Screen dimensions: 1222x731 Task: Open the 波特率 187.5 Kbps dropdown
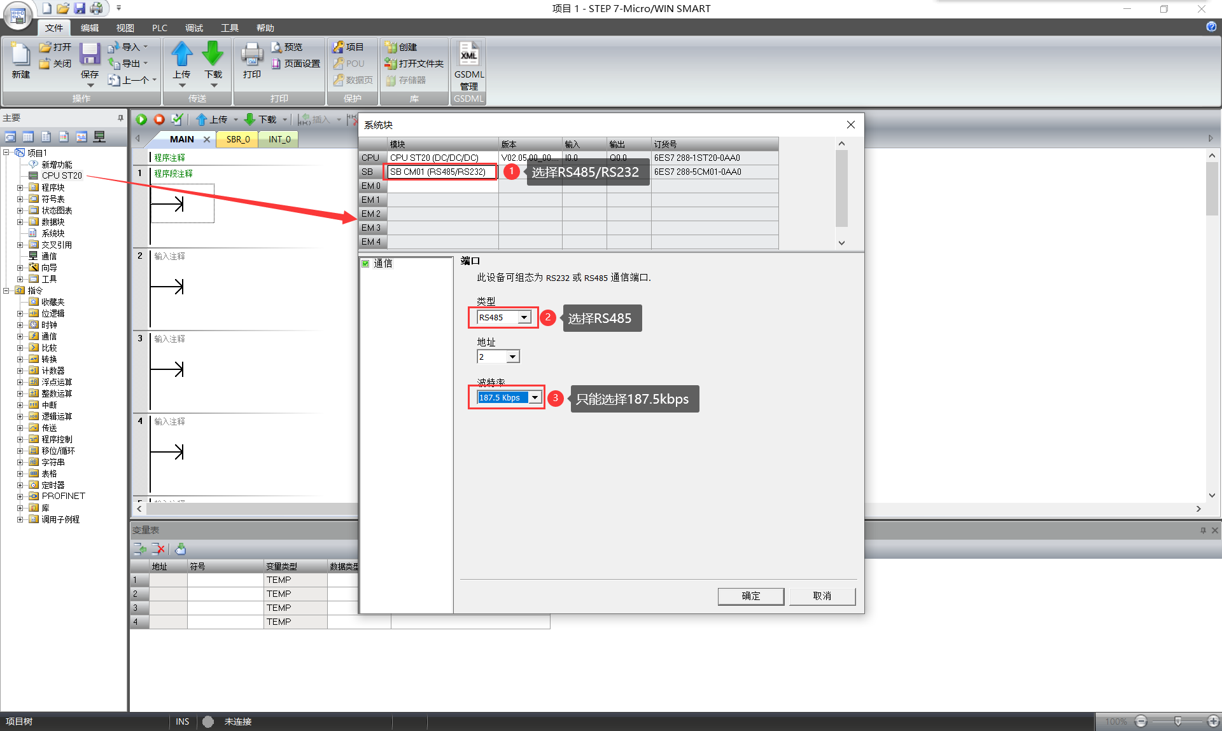(535, 397)
